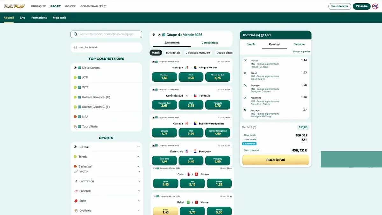382x215 pixels.
Task: Click the external link icon beside Communauté
Action: coord(105,6)
